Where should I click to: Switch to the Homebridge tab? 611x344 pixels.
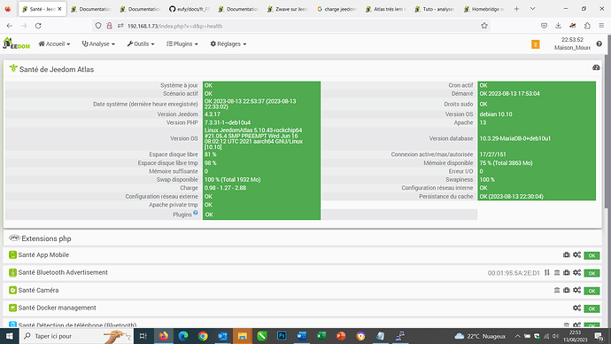point(483,9)
